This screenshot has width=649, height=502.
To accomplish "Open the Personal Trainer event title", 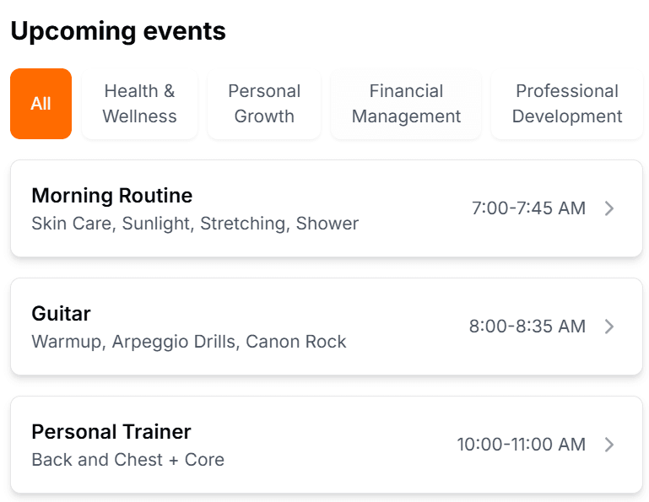I will (x=111, y=432).
